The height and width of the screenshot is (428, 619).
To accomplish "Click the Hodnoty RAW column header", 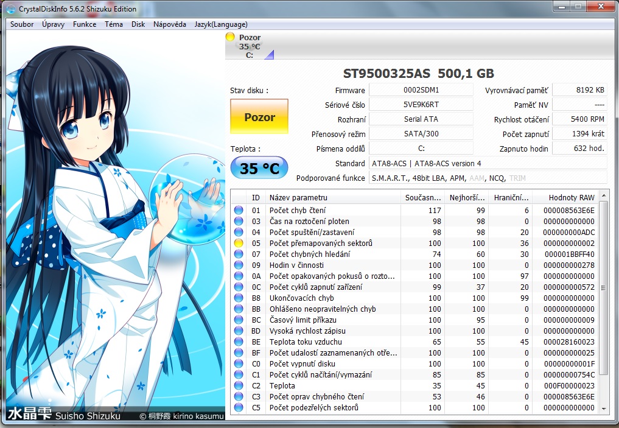I will tap(565, 197).
